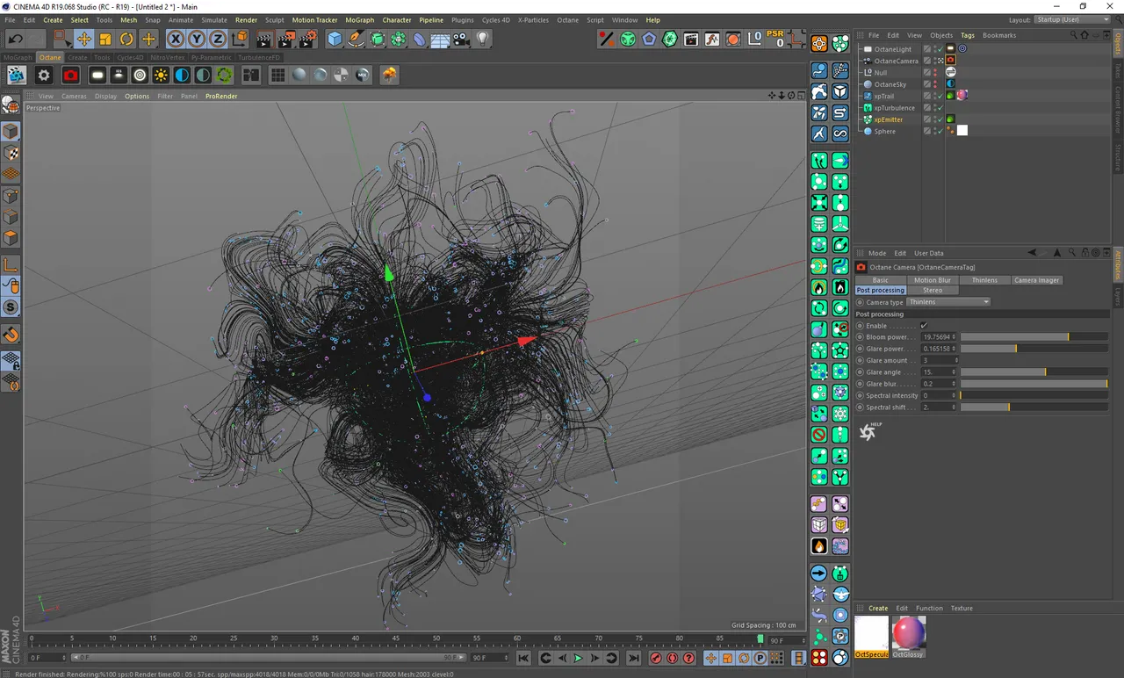Screen dimensions: 1124x678
Task: Go to start of animation button
Action: (x=523, y=658)
